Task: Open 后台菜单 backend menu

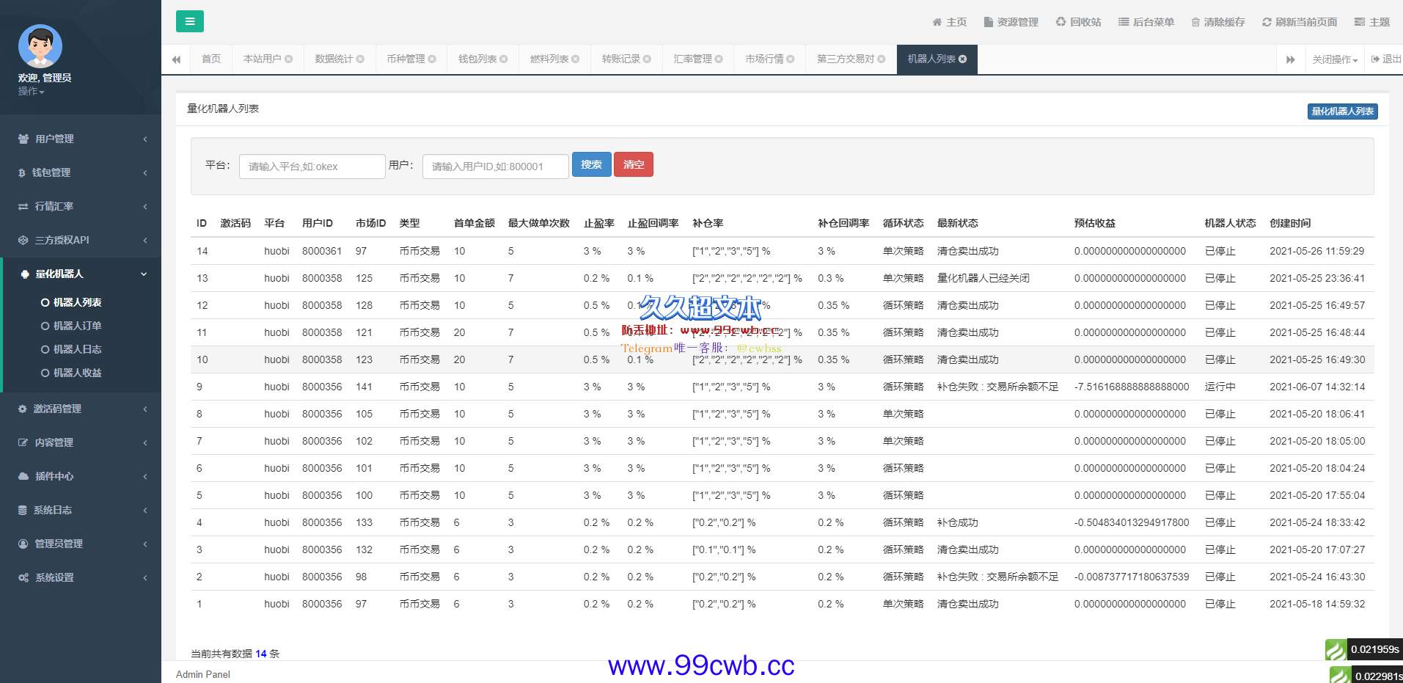Action: pyautogui.click(x=1146, y=22)
